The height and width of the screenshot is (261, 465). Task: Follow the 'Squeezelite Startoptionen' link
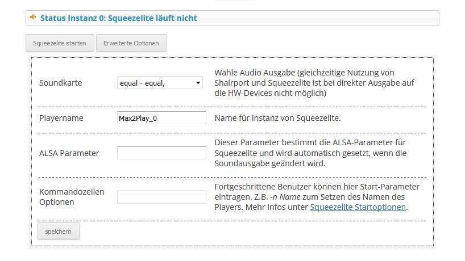click(358, 207)
